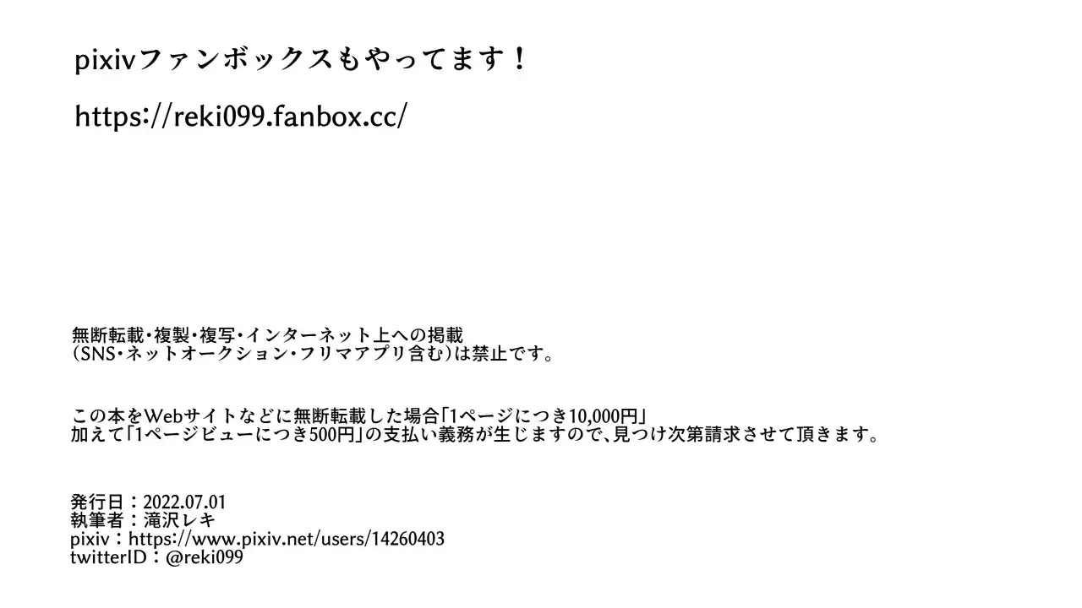This screenshot has width=1082, height=608.
Task: Click the date 2022.07.01
Action: click(185, 502)
